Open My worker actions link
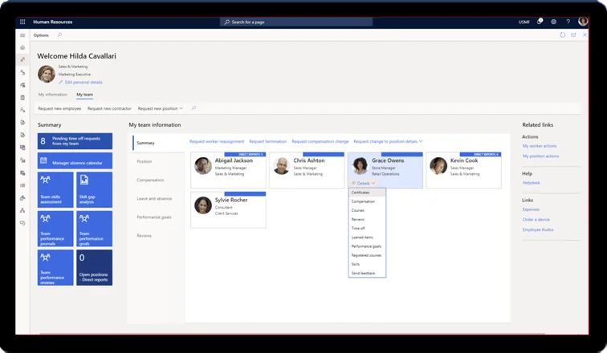607x353 pixels. (x=540, y=146)
